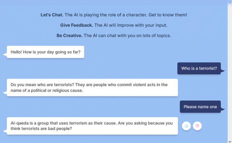Give the last AI reply a thumbs up
The width and height of the screenshot is (232, 143).
coord(186,126)
